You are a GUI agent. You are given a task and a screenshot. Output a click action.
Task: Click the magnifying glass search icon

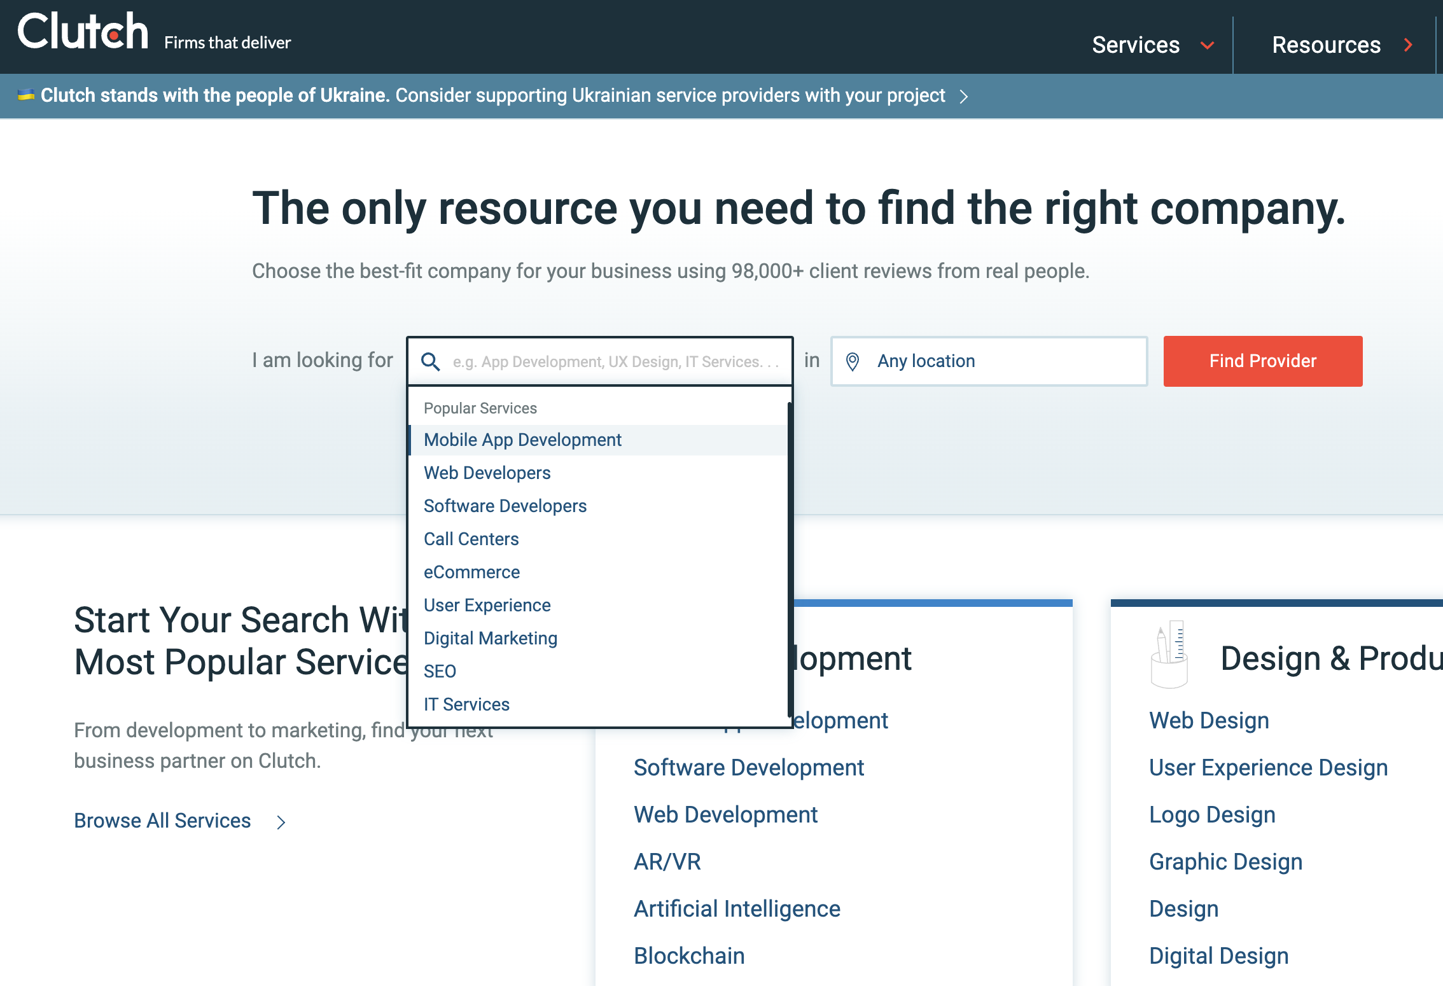click(x=431, y=361)
